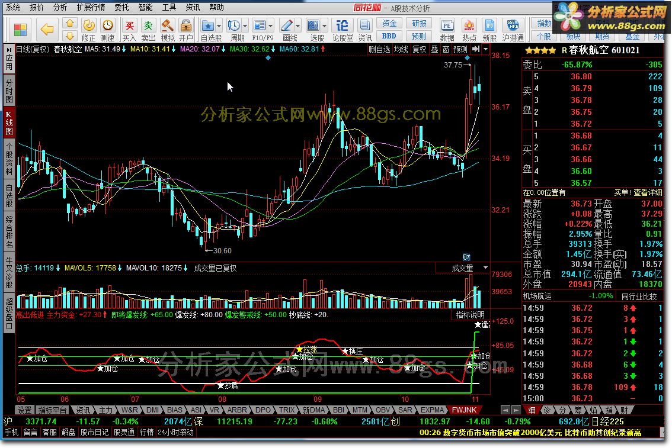
Task: Click 买单! 查看详细 details link
Action: (x=638, y=192)
